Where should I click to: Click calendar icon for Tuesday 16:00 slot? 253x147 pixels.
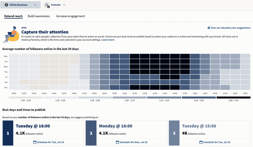point(35,142)
